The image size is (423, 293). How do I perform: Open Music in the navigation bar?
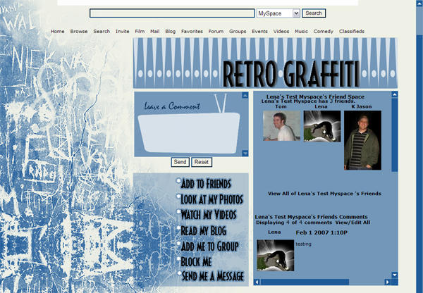[x=301, y=31]
